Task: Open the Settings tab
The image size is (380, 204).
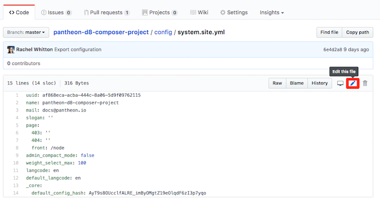Action: point(234,12)
